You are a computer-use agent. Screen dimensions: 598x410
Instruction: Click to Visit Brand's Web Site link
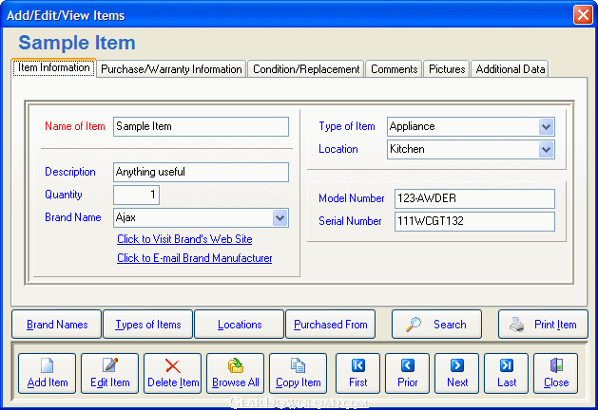coord(184,239)
